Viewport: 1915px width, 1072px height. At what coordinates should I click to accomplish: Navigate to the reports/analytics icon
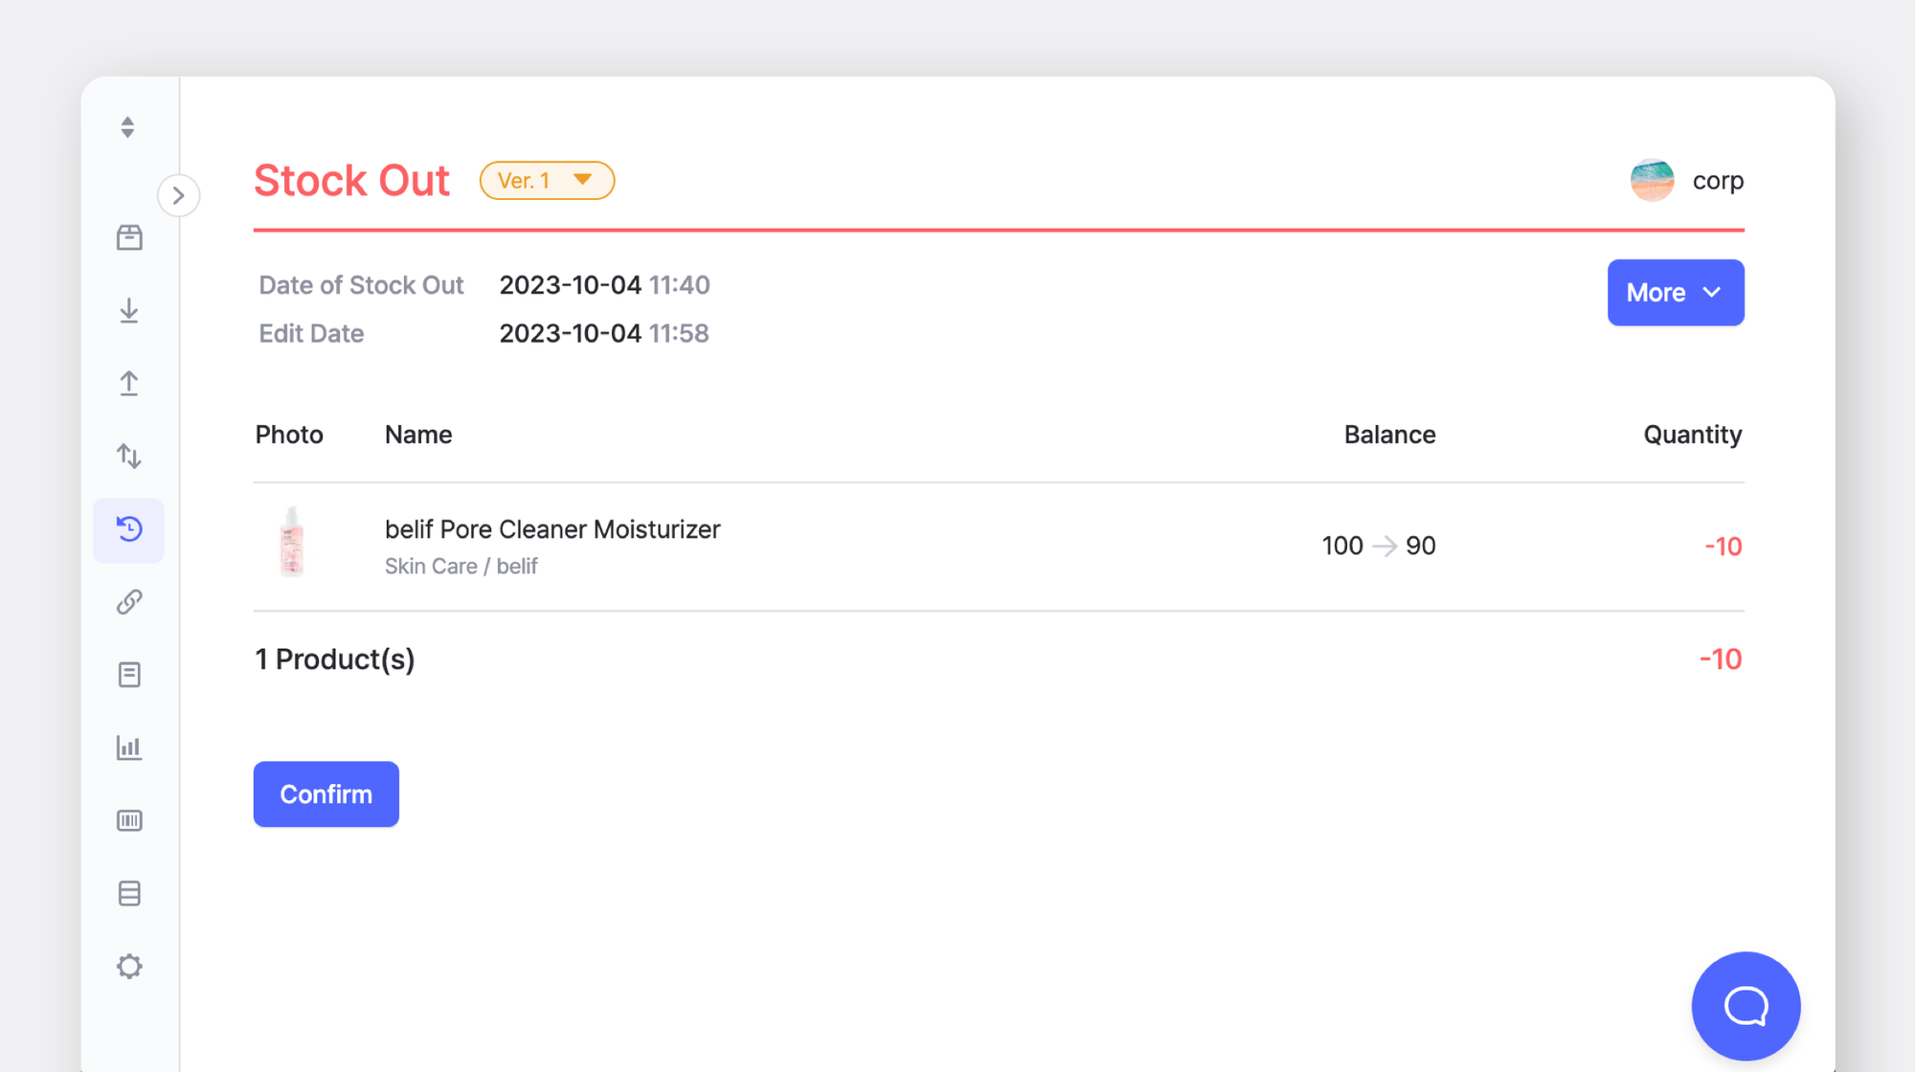(x=129, y=748)
